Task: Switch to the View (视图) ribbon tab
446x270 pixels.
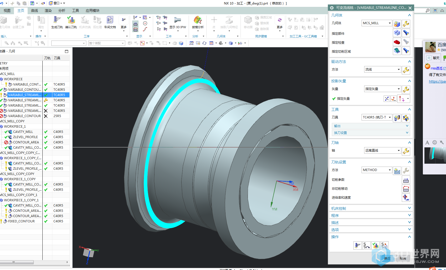Action: [7, 11]
